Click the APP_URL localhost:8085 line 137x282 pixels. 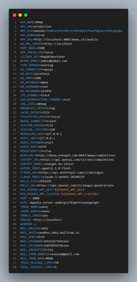(x=59, y=39)
